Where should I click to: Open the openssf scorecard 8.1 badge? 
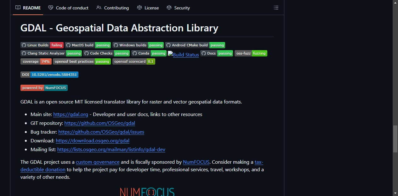[134, 61]
